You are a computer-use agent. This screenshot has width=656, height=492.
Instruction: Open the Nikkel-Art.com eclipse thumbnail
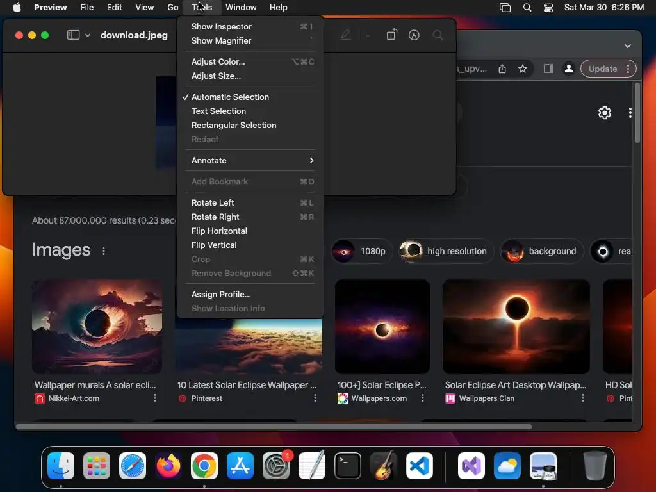coord(97,327)
